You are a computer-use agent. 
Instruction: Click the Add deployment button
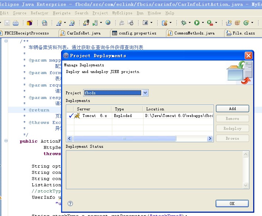(x=233, y=109)
